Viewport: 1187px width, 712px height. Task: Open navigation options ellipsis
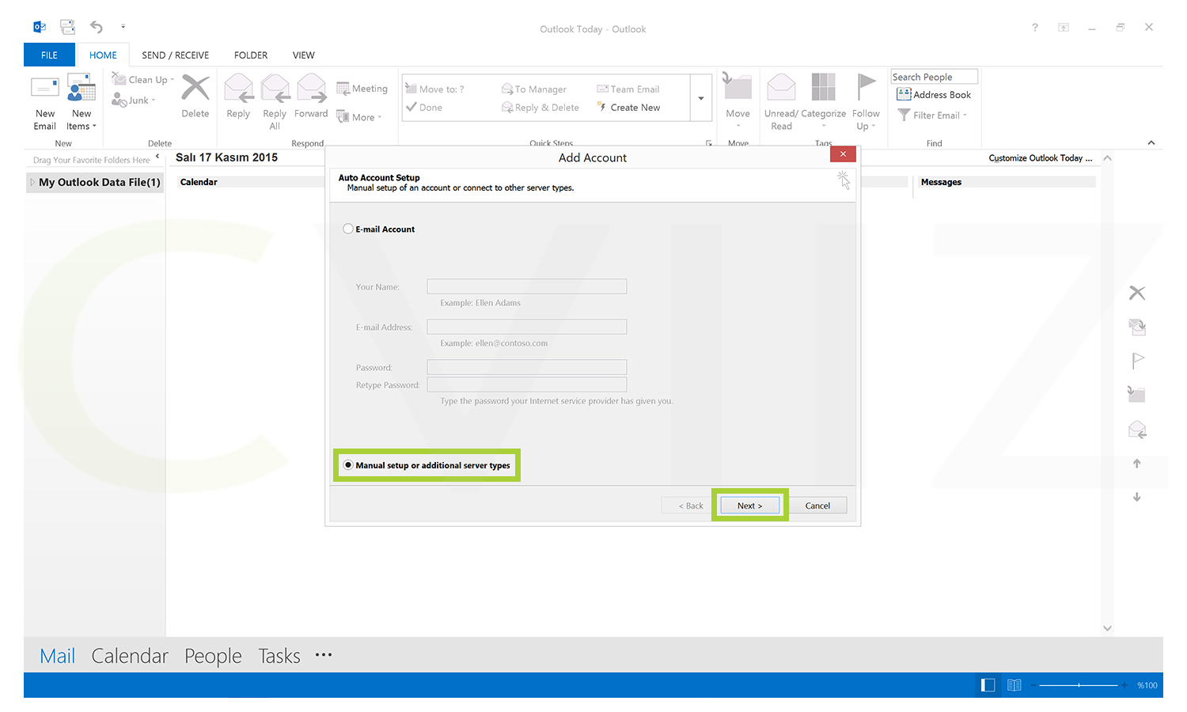point(324,655)
